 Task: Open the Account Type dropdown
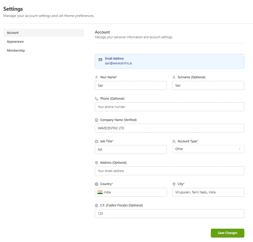[208, 149]
